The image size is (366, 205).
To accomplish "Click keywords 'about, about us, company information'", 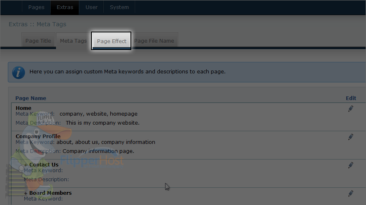I will (106, 142).
